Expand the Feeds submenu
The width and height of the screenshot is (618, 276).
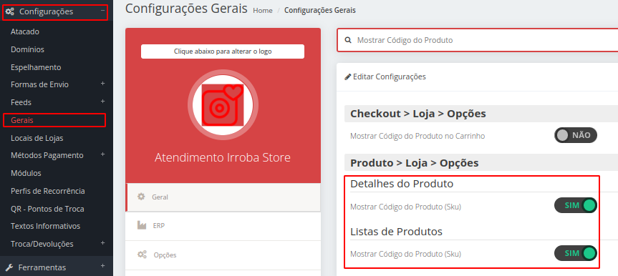point(102,102)
